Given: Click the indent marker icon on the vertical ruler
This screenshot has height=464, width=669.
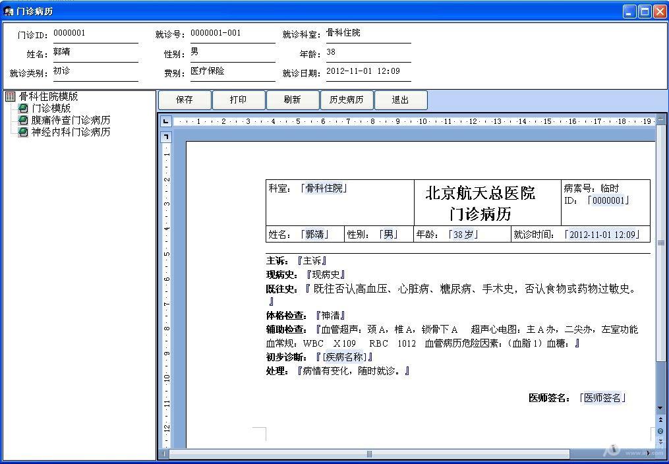Looking at the screenshot, I should point(165,137).
